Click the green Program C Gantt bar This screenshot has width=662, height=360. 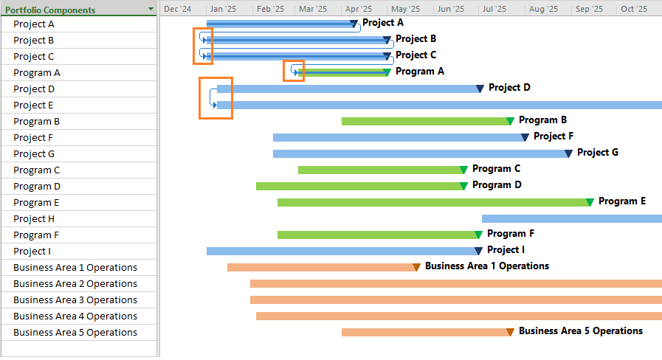380,170
